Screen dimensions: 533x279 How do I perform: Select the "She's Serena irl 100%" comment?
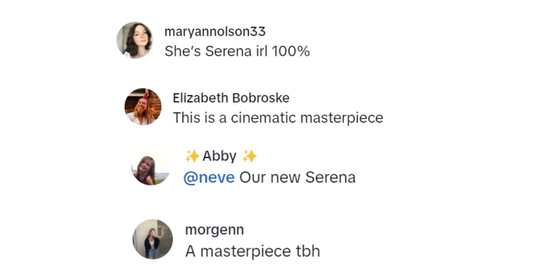(x=237, y=51)
